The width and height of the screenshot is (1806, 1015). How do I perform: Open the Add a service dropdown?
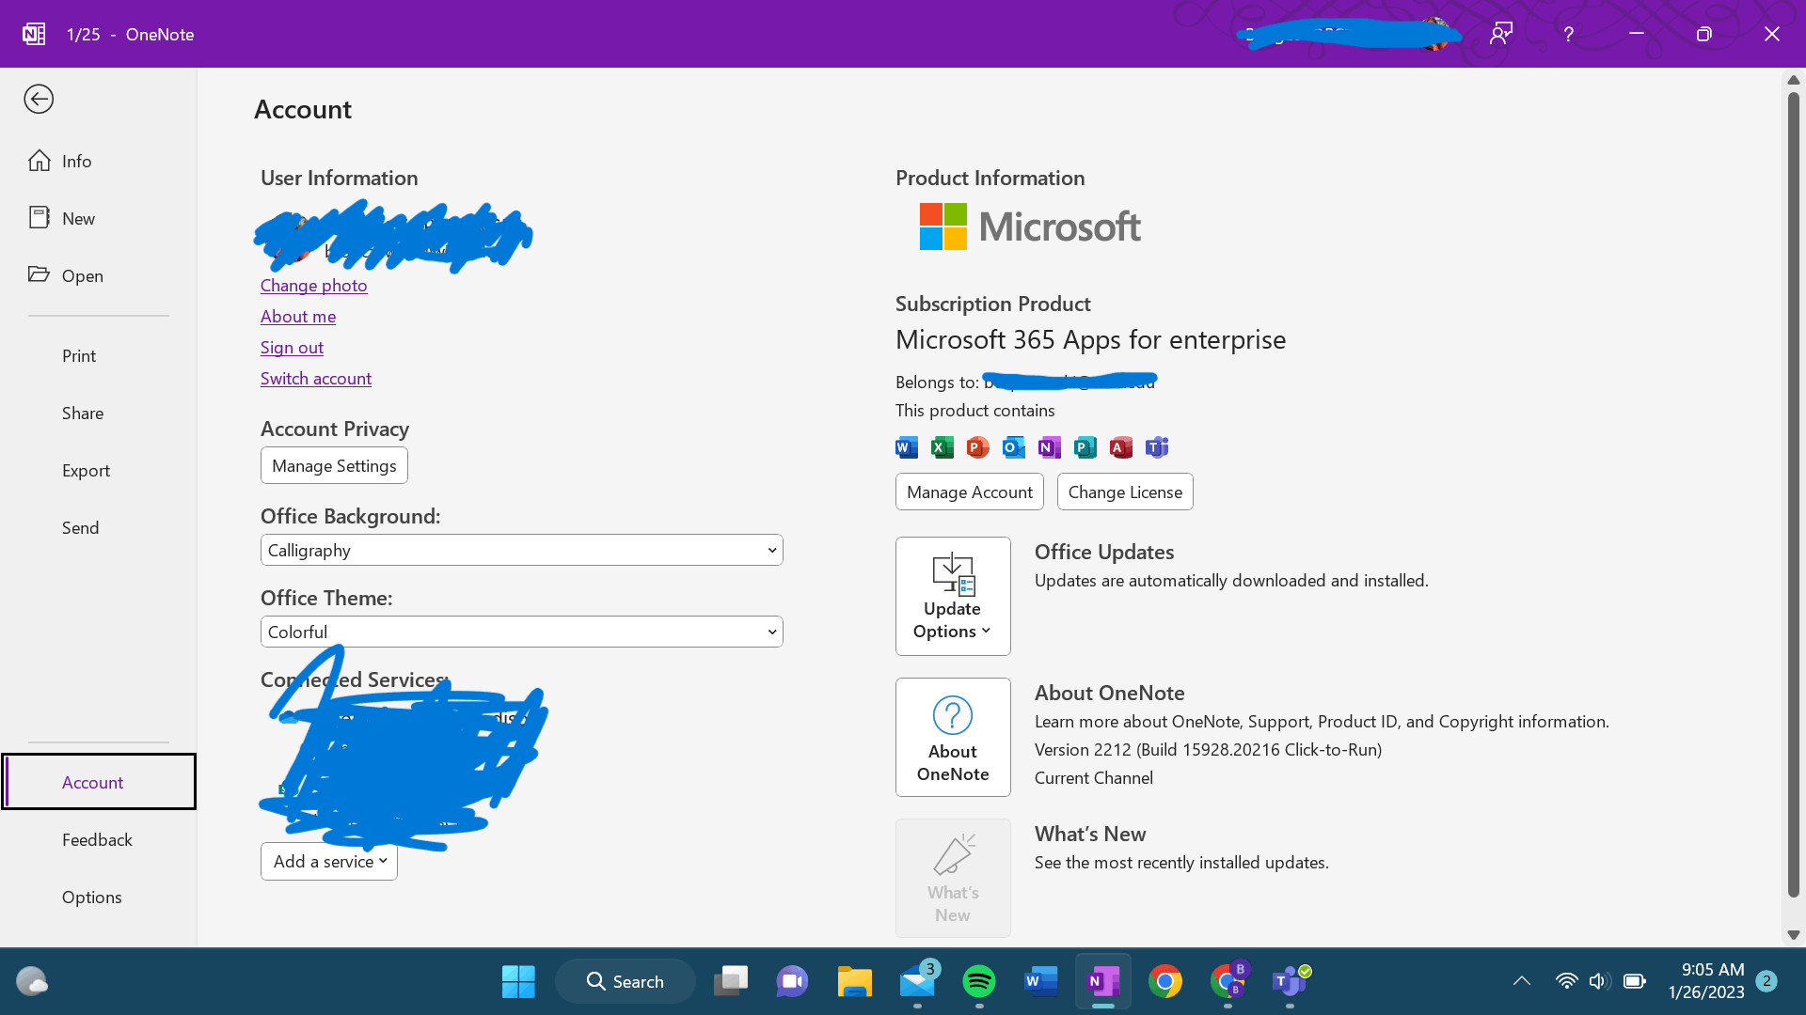click(x=329, y=861)
